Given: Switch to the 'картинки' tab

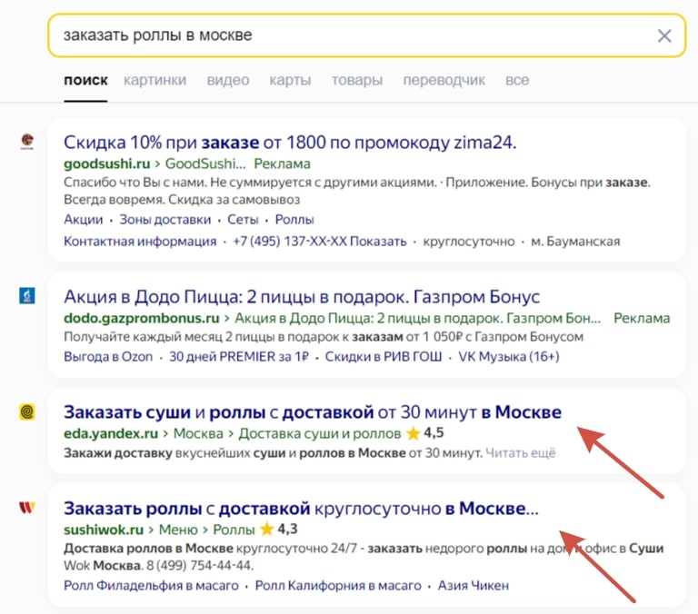Looking at the screenshot, I should (x=155, y=81).
